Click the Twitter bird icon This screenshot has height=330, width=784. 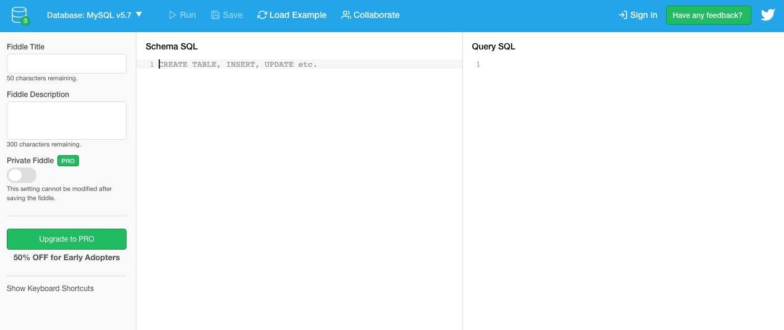click(x=767, y=15)
